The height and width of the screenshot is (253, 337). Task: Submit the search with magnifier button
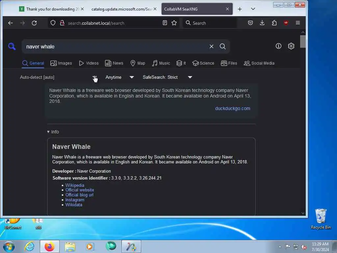point(223,46)
